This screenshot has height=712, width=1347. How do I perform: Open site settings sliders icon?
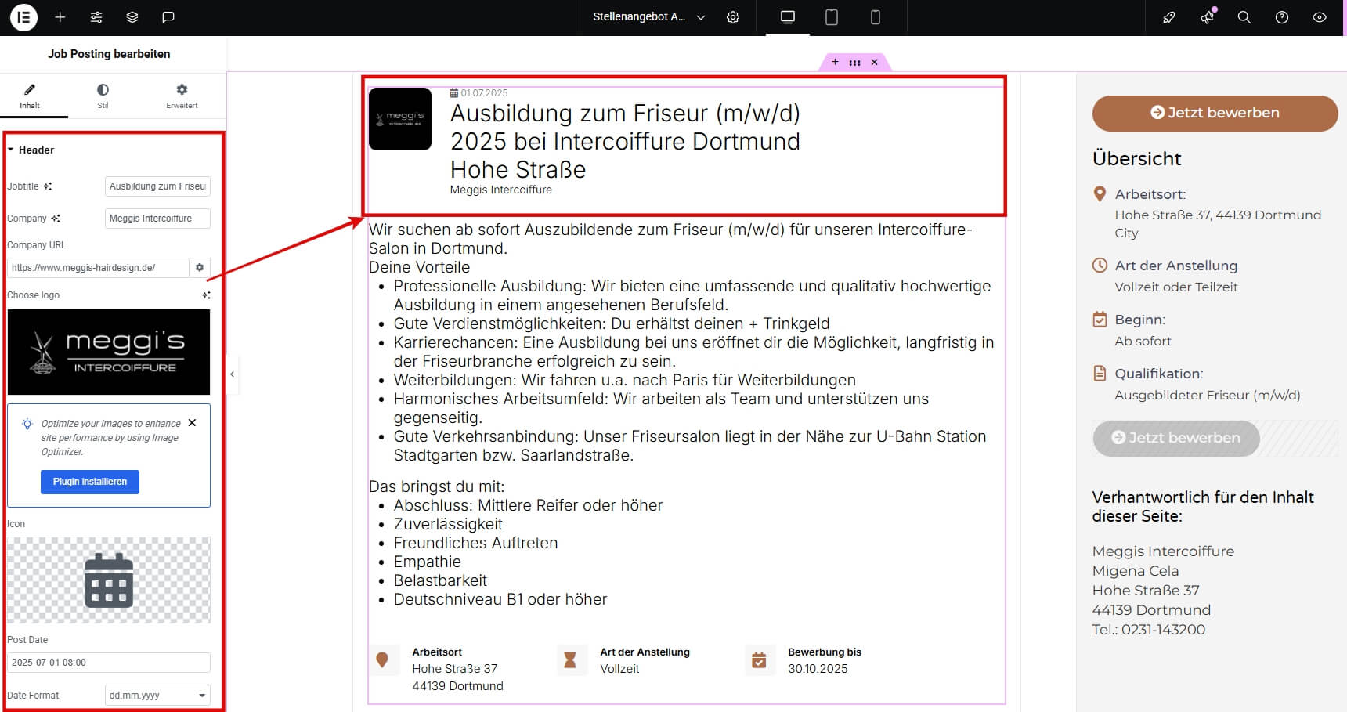96,17
